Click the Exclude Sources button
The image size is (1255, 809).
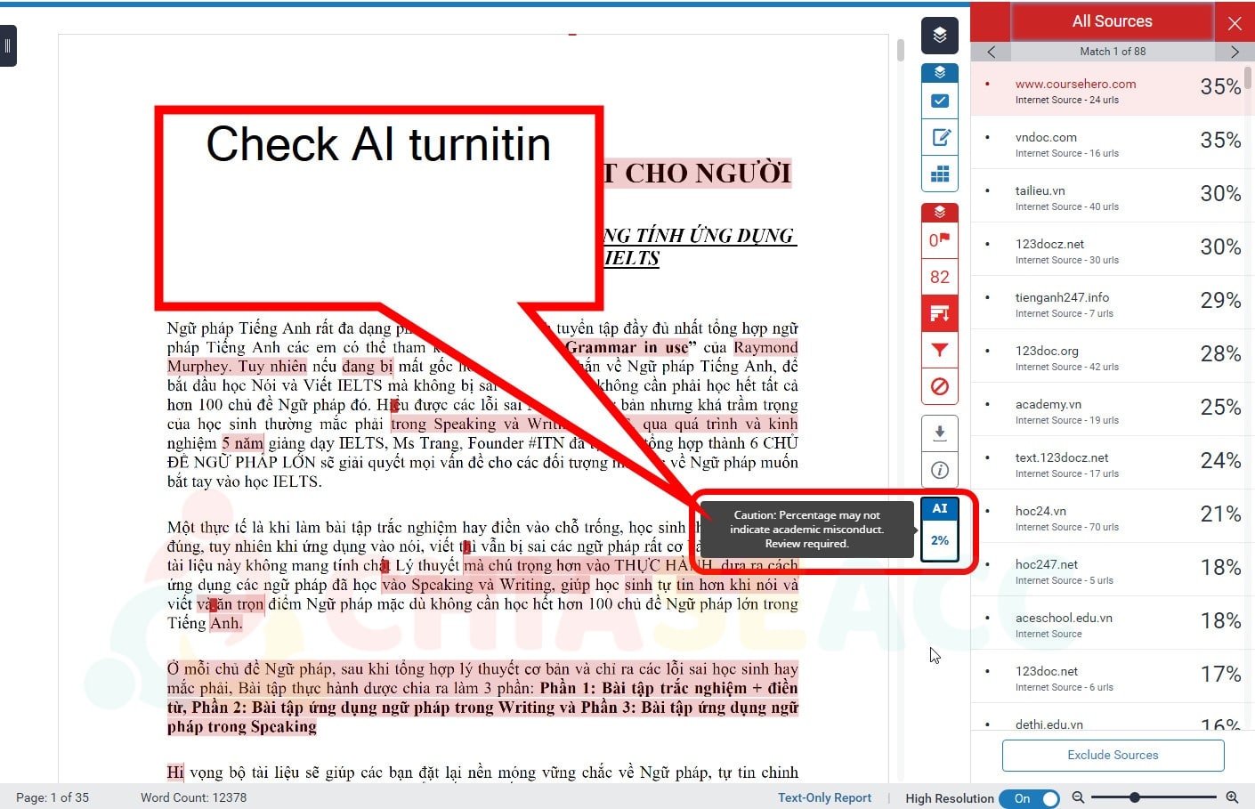coord(1113,755)
